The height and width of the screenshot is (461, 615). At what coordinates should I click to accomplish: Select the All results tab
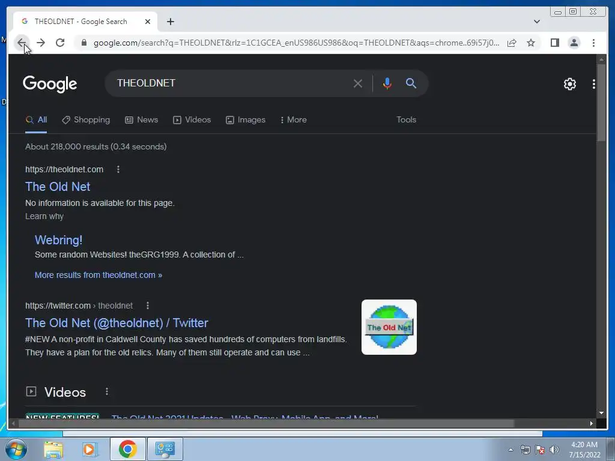click(36, 120)
